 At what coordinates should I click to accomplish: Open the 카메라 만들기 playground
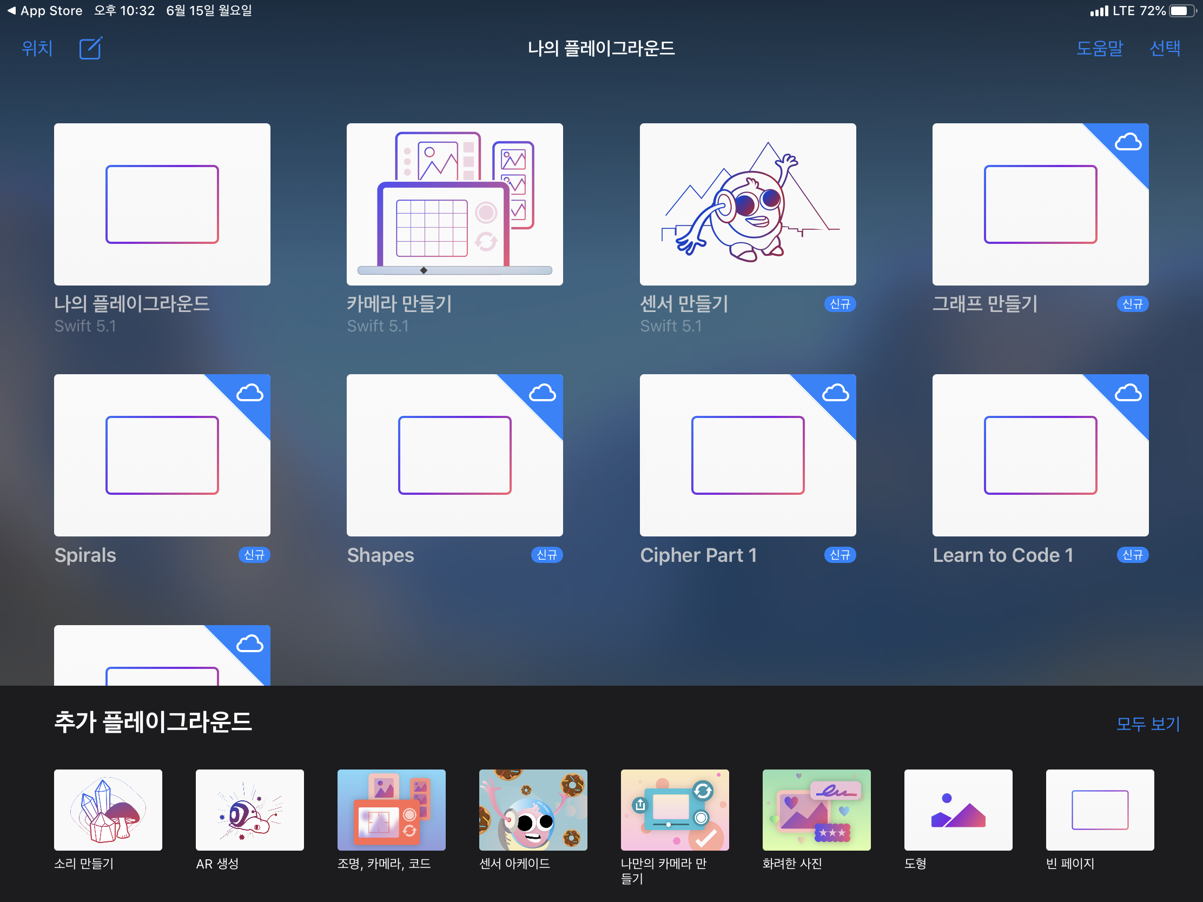(455, 204)
